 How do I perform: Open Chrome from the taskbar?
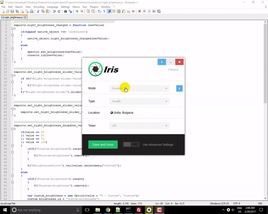[108, 210]
